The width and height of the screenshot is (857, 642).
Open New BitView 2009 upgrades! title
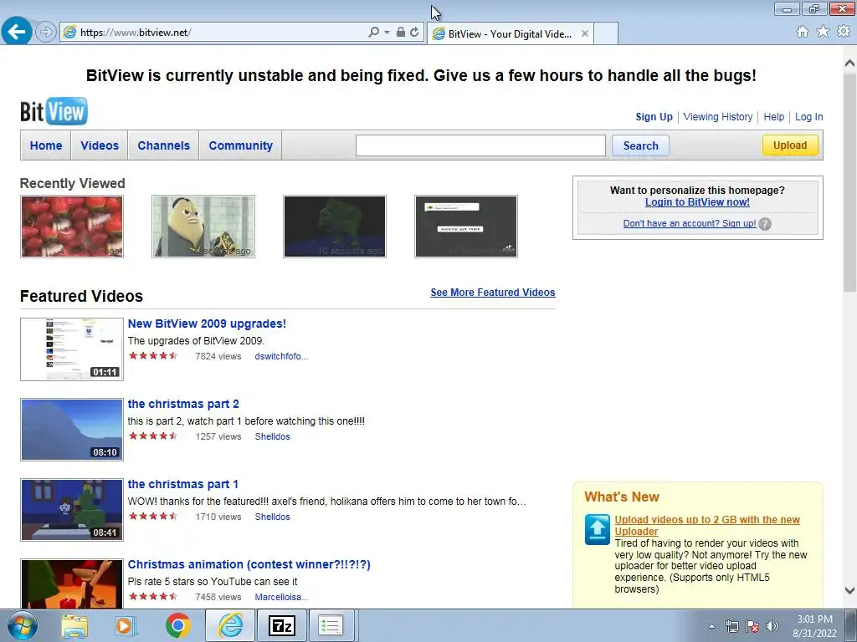click(207, 324)
